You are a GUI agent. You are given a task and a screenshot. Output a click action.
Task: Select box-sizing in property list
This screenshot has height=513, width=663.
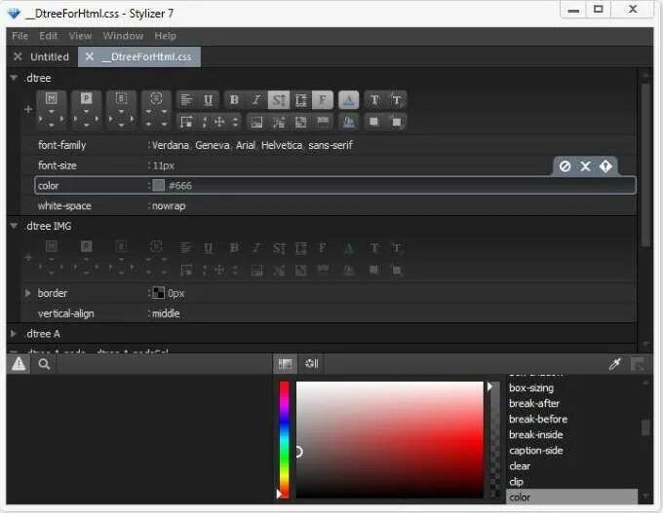[531, 387]
